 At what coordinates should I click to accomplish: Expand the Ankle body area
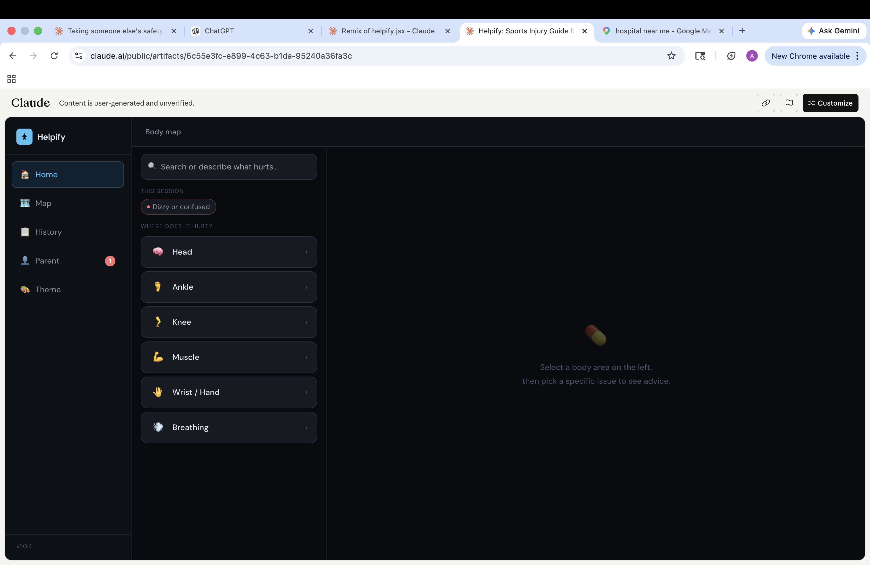coord(228,287)
